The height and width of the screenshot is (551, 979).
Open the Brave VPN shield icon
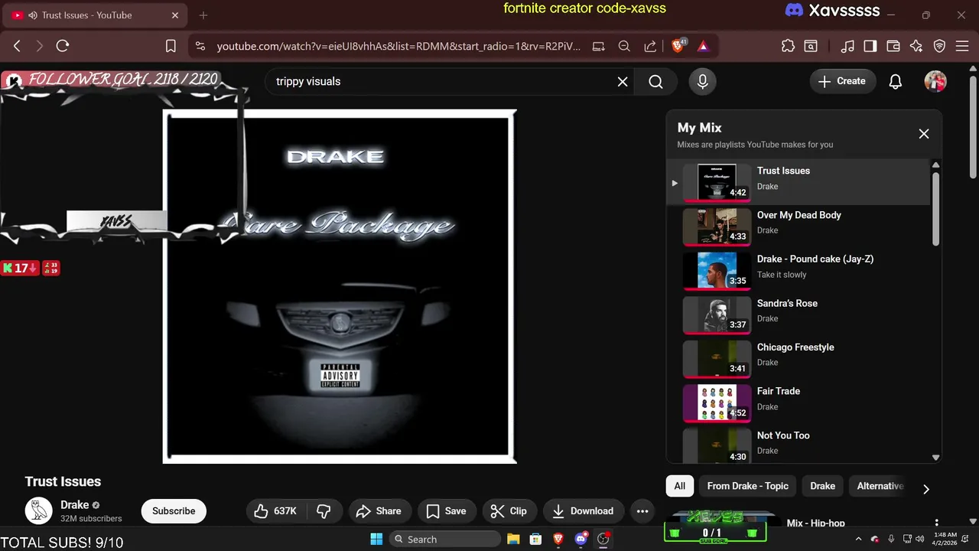click(939, 46)
